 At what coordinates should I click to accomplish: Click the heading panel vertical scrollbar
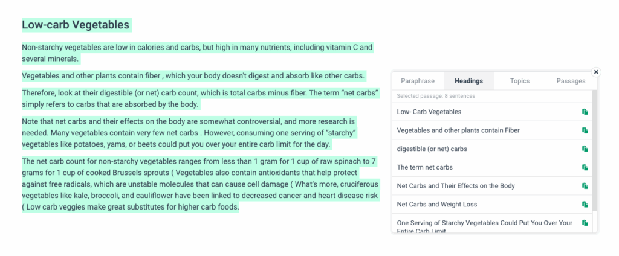coord(594,150)
